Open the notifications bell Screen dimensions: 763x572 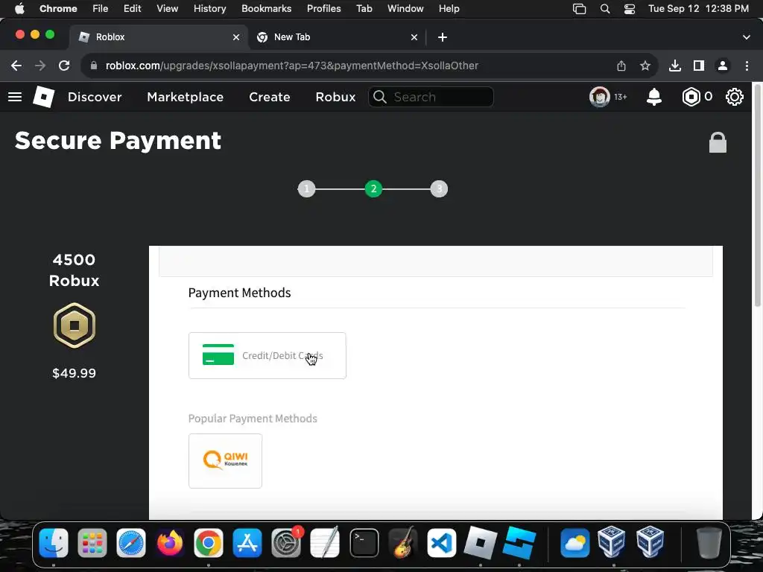(654, 97)
